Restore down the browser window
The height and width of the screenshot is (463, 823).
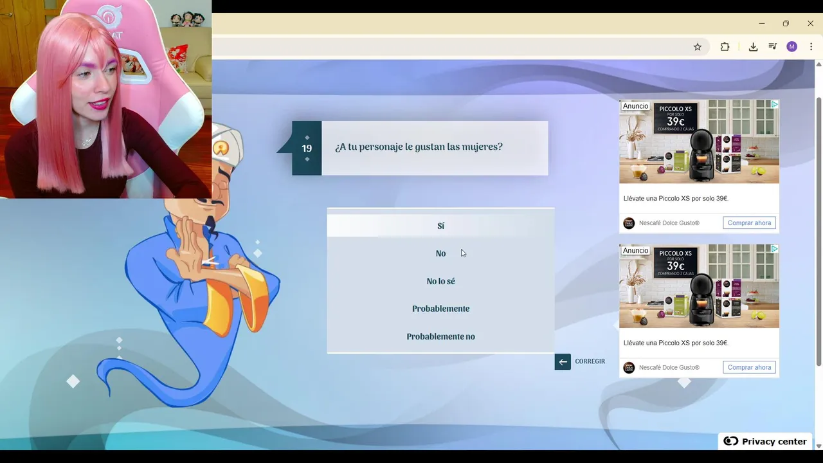(x=786, y=24)
